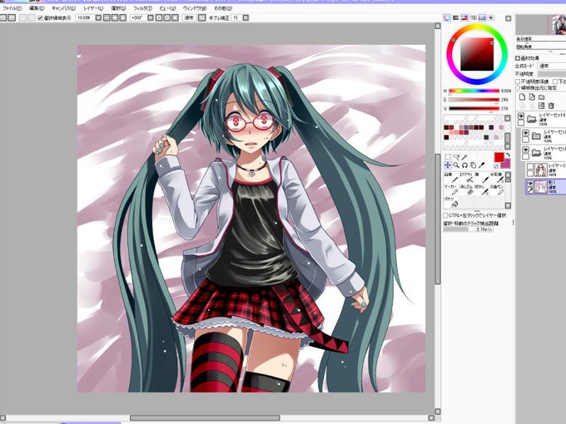The width and height of the screenshot is (566, 424).
Task: Select the 筆 brush tool
Action: click(481, 178)
